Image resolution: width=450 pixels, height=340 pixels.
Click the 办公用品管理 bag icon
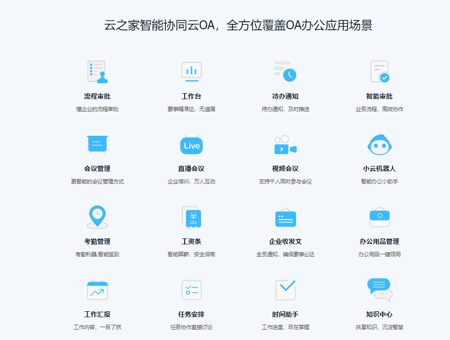click(379, 217)
